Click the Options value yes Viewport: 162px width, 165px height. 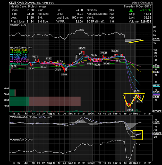tap(112, 10)
